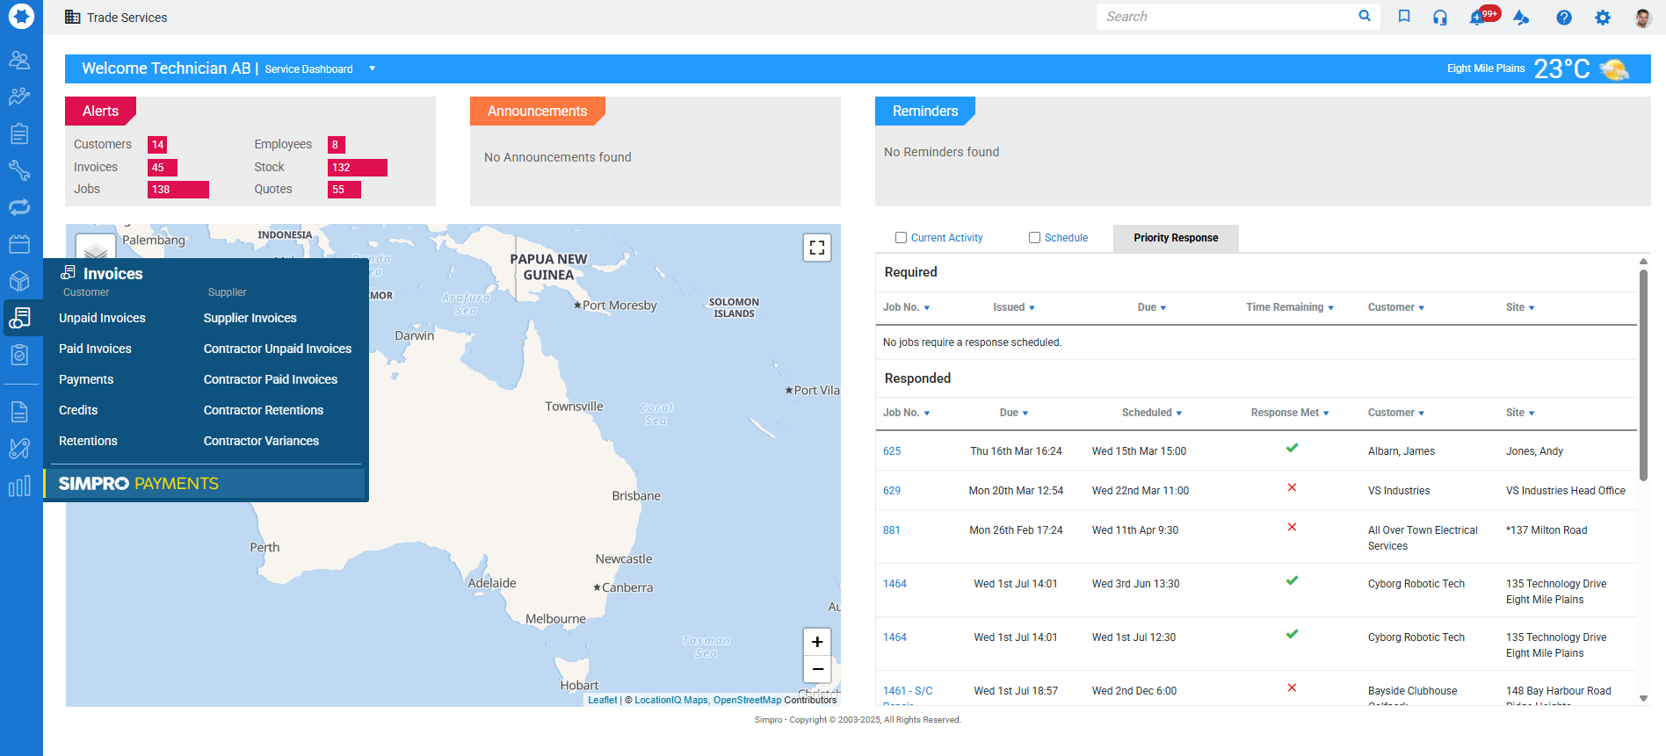Open Contractor Retentions menu item
Screen dimensions: 1666x756
(x=263, y=410)
